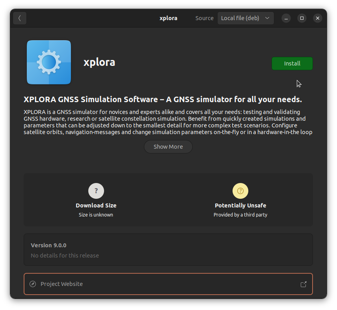337x310 pixels.
Task: Select the 'Download Size' label text
Action: pyautogui.click(x=96, y=205)
